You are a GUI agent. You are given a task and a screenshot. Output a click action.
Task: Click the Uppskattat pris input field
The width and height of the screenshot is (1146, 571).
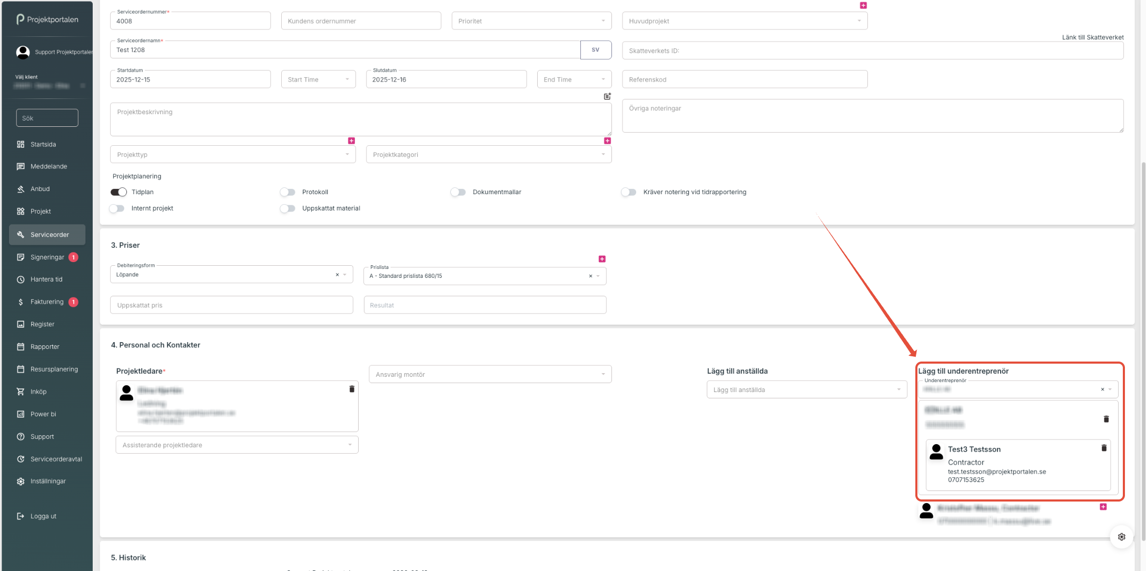pos(231,305)
